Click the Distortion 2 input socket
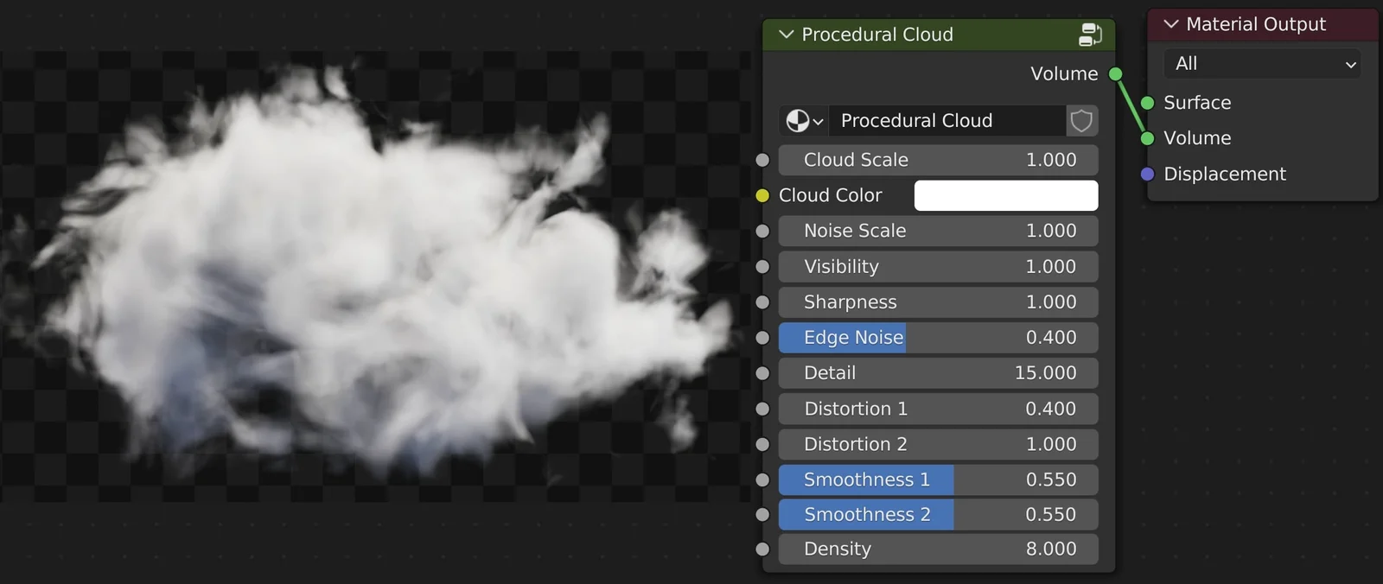The height and width of the screenshot is (584, 1383). click(x=762, y=444)
